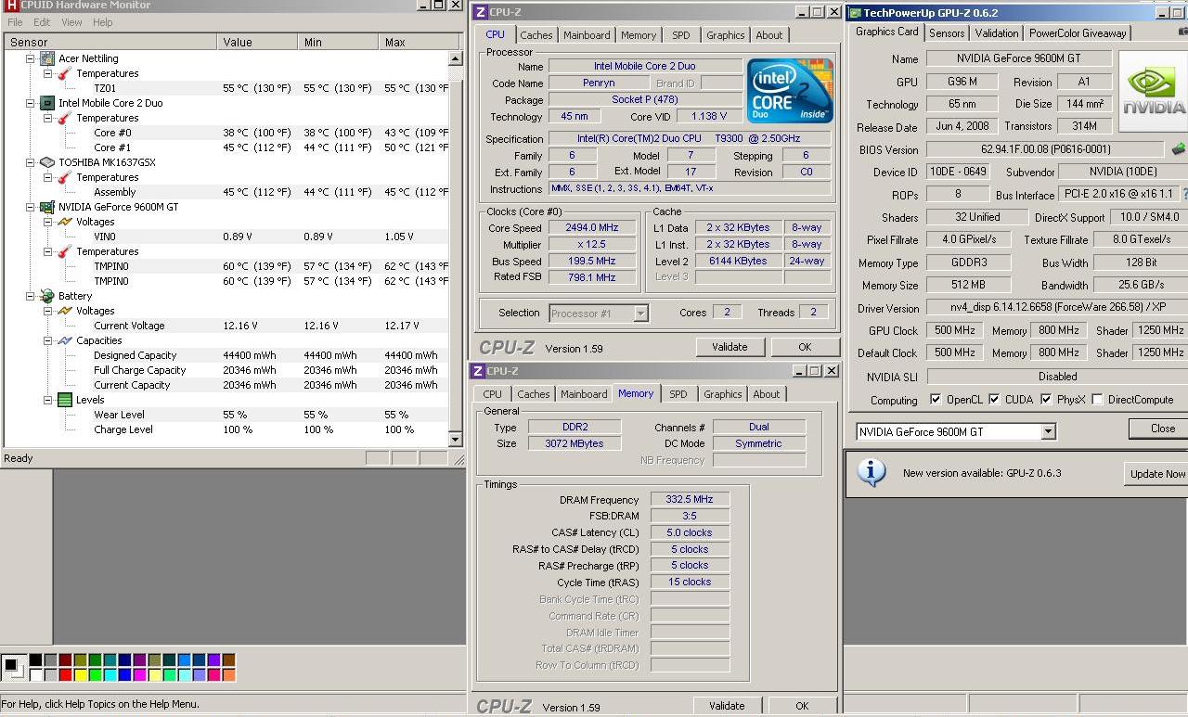Click the Acer Nettiling computer icon in HWMonitor

47,58
